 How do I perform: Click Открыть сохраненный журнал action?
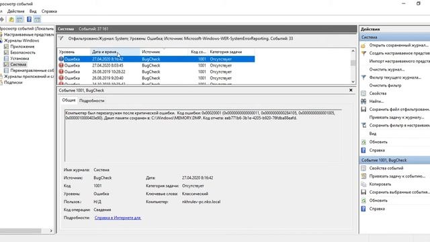[398, 45]
